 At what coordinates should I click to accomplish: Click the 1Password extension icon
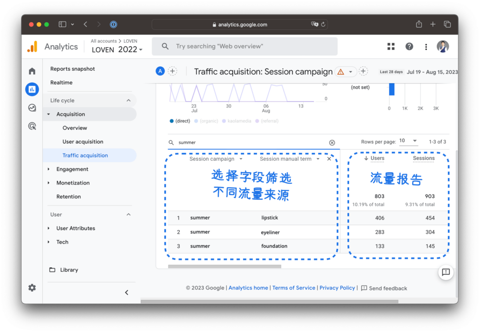(114, 24)
